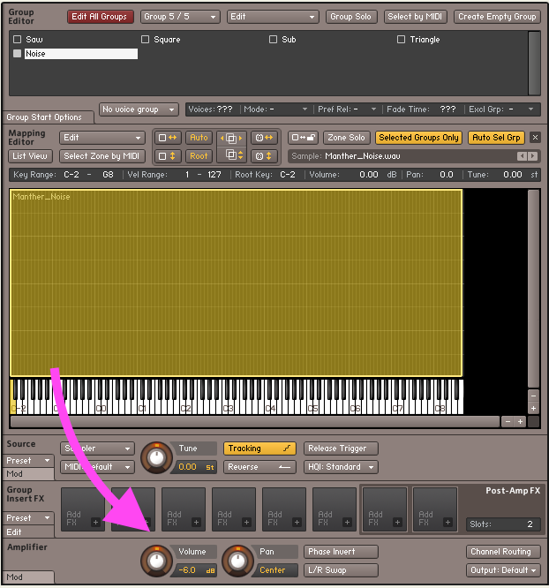Click the lock zones icon
Image resolution: width=549 pixels, height=588 pixels.
pyautogui.click(x=303, y=138)
